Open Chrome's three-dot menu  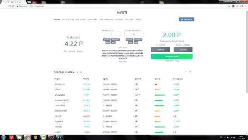246,6
